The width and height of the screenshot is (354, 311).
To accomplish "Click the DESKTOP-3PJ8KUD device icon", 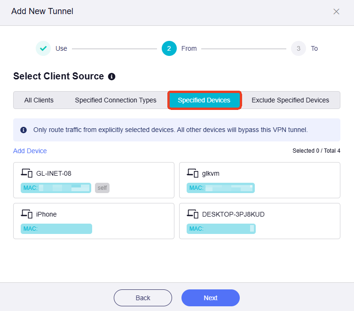I will point(192,214).
